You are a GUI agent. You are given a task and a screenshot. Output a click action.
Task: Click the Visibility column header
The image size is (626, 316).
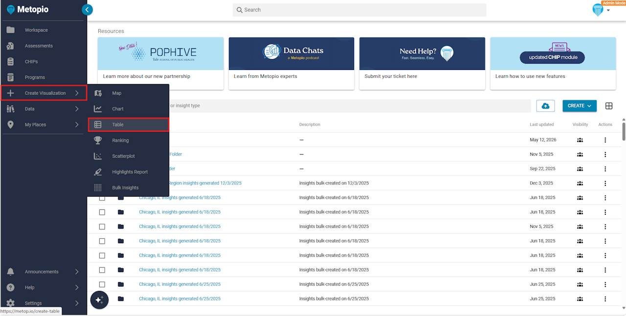(x=580, y=125)
